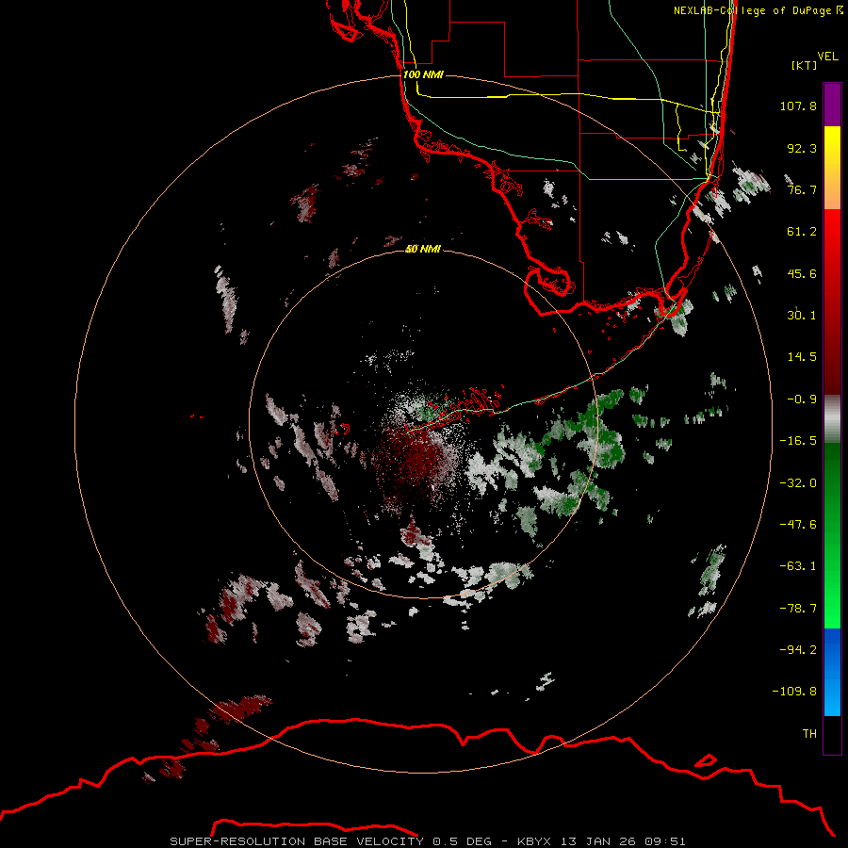
Task: Click the [KT] units label
Action: pyautogui.click(x=805, y=65)
